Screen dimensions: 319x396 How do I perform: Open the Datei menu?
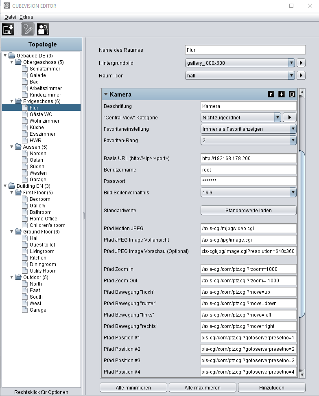click(x=10, y=17)
